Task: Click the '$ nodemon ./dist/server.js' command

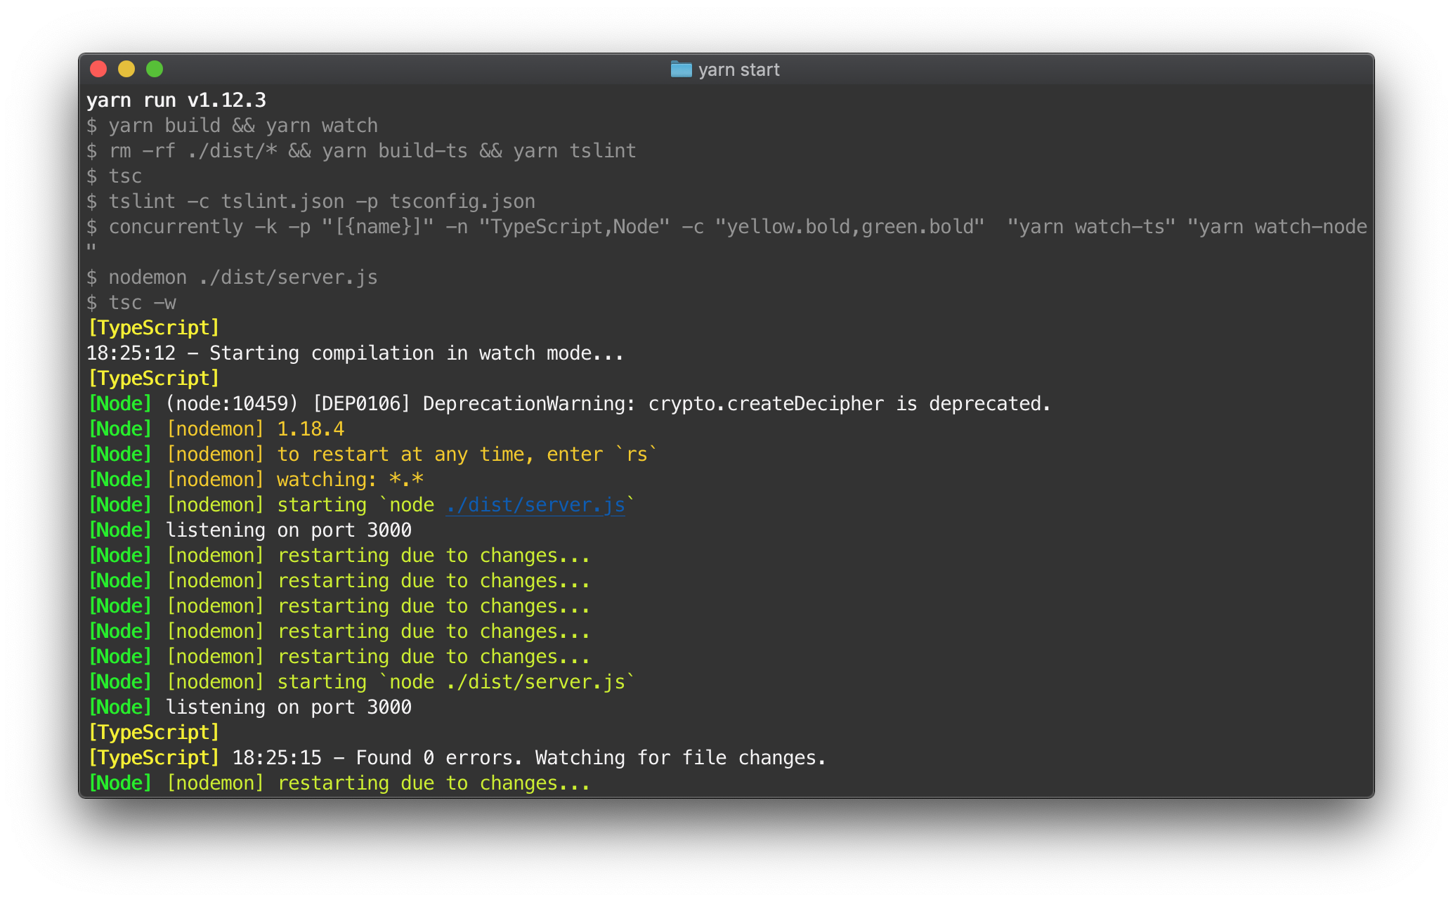Action: pos(232,277)
